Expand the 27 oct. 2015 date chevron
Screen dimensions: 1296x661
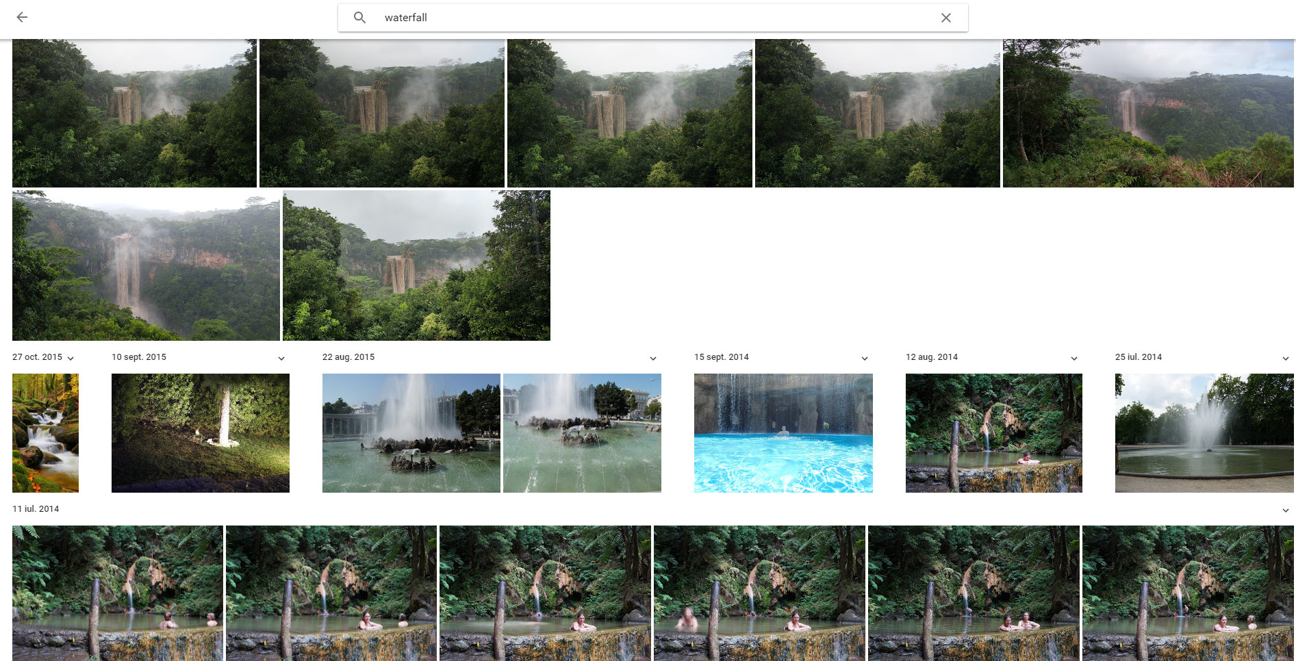(71, 359)
